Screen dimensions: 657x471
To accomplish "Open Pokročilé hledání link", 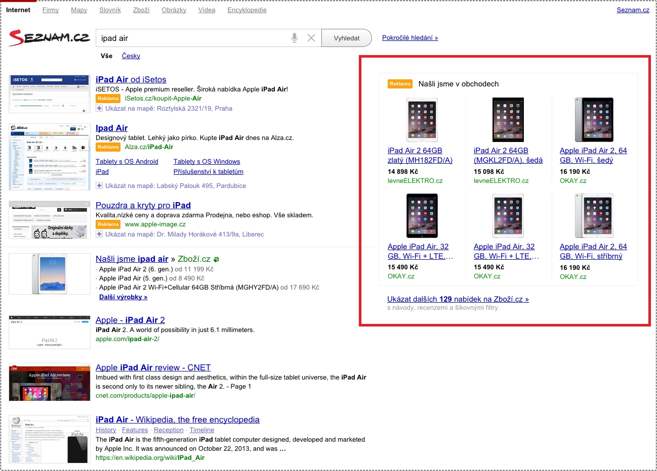I will click(410, 37).
